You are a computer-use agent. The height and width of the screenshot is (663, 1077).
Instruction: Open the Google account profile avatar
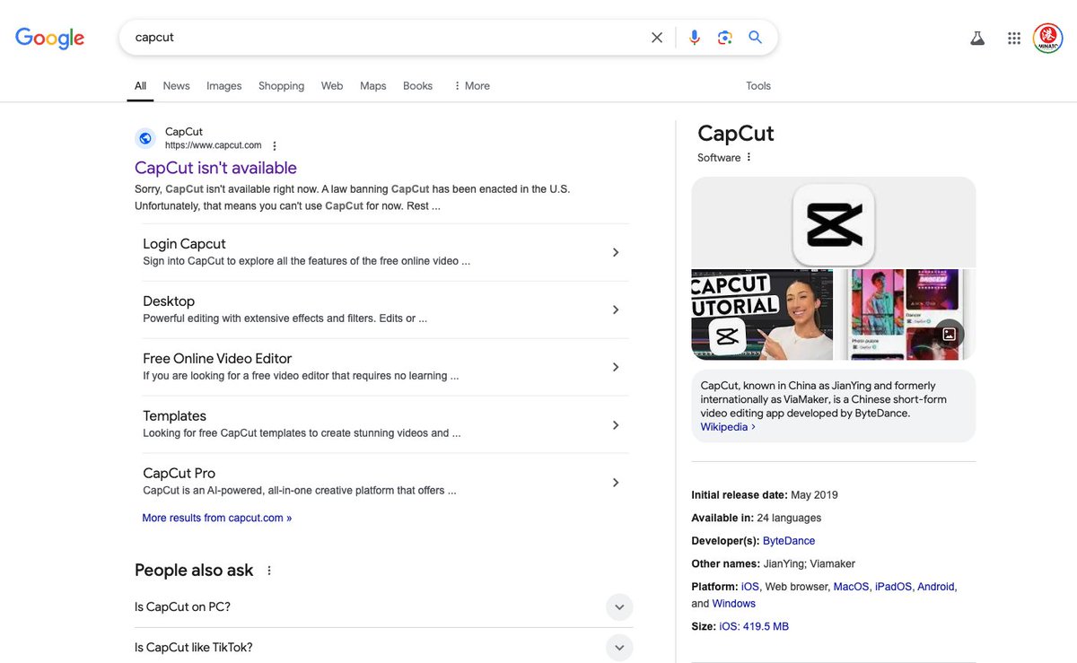[x=1047, y=38]
